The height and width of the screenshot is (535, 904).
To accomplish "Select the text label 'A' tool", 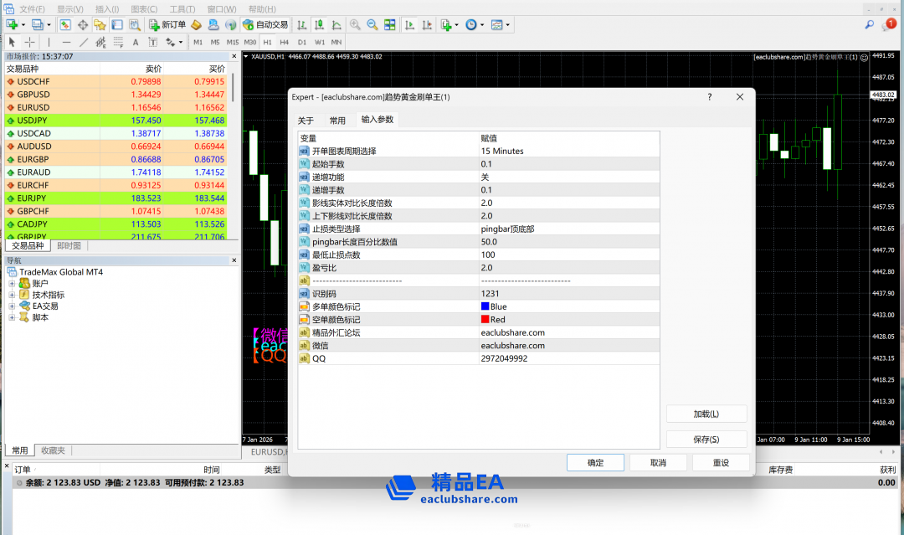I will point(136,42).
